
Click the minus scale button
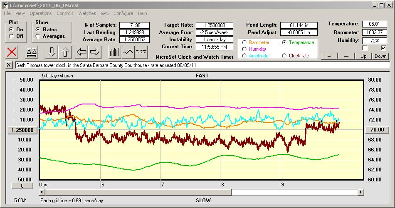346,56
